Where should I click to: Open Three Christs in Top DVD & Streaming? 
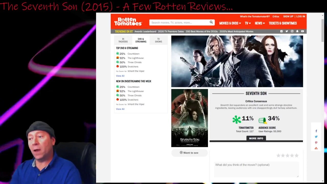tap(134, 62)
